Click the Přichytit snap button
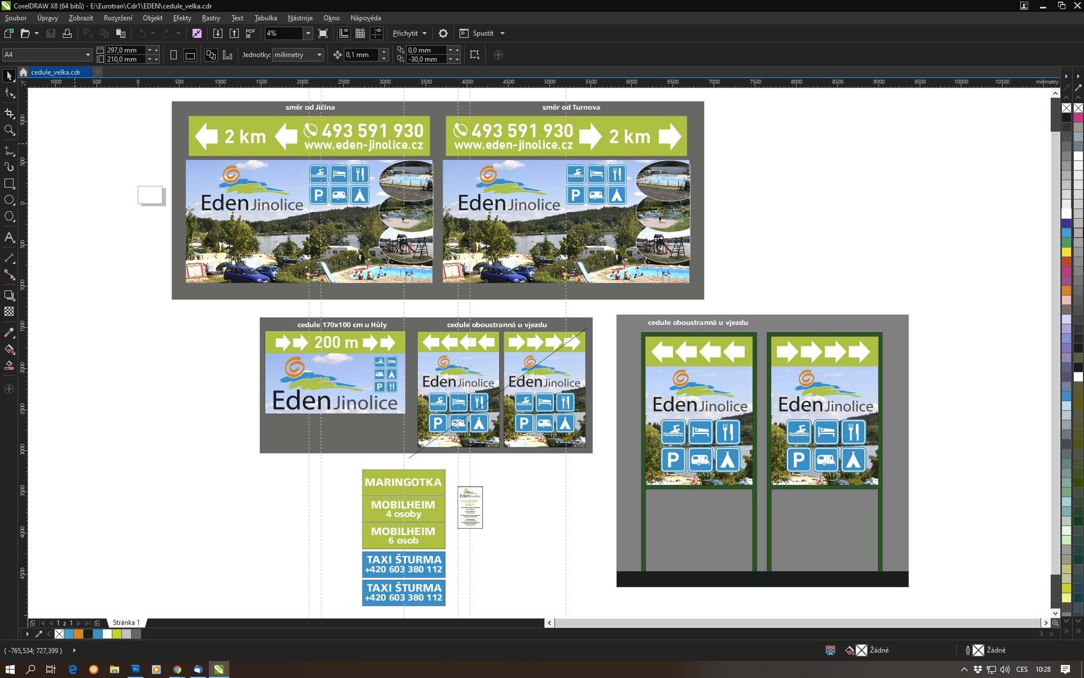1084x678 pixels. 405,33
